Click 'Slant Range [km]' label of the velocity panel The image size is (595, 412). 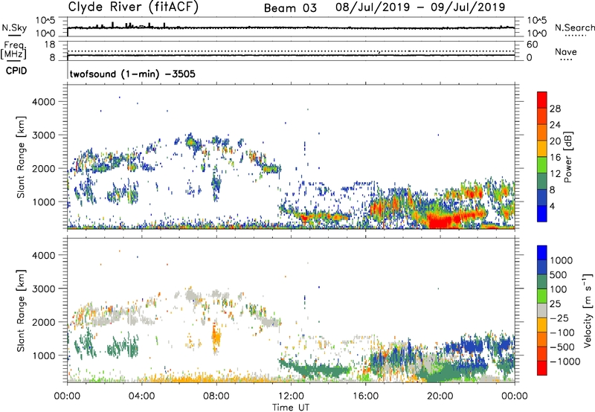point(21,310)
